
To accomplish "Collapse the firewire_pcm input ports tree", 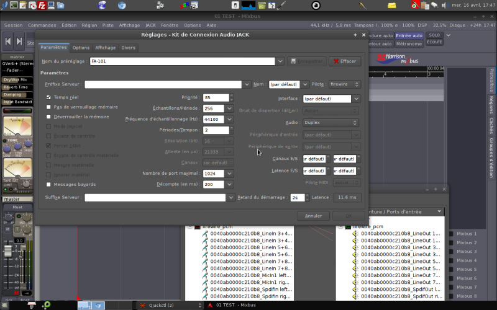I will tap(340, 227).
